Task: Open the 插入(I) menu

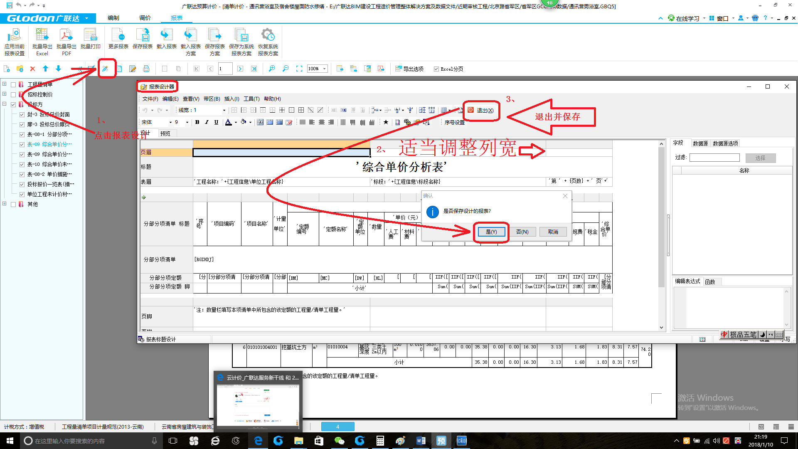Action: pyautogui.click(x=232, y=99)
